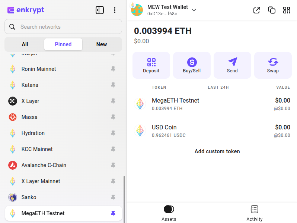Screen dimensions: 297x223
Task: Select the MegaETH Testnet network row
Action: [x=64, y=213]
